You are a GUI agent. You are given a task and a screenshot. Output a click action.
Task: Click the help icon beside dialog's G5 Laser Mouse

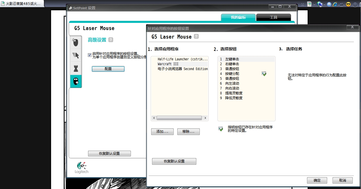coord(196,36)
